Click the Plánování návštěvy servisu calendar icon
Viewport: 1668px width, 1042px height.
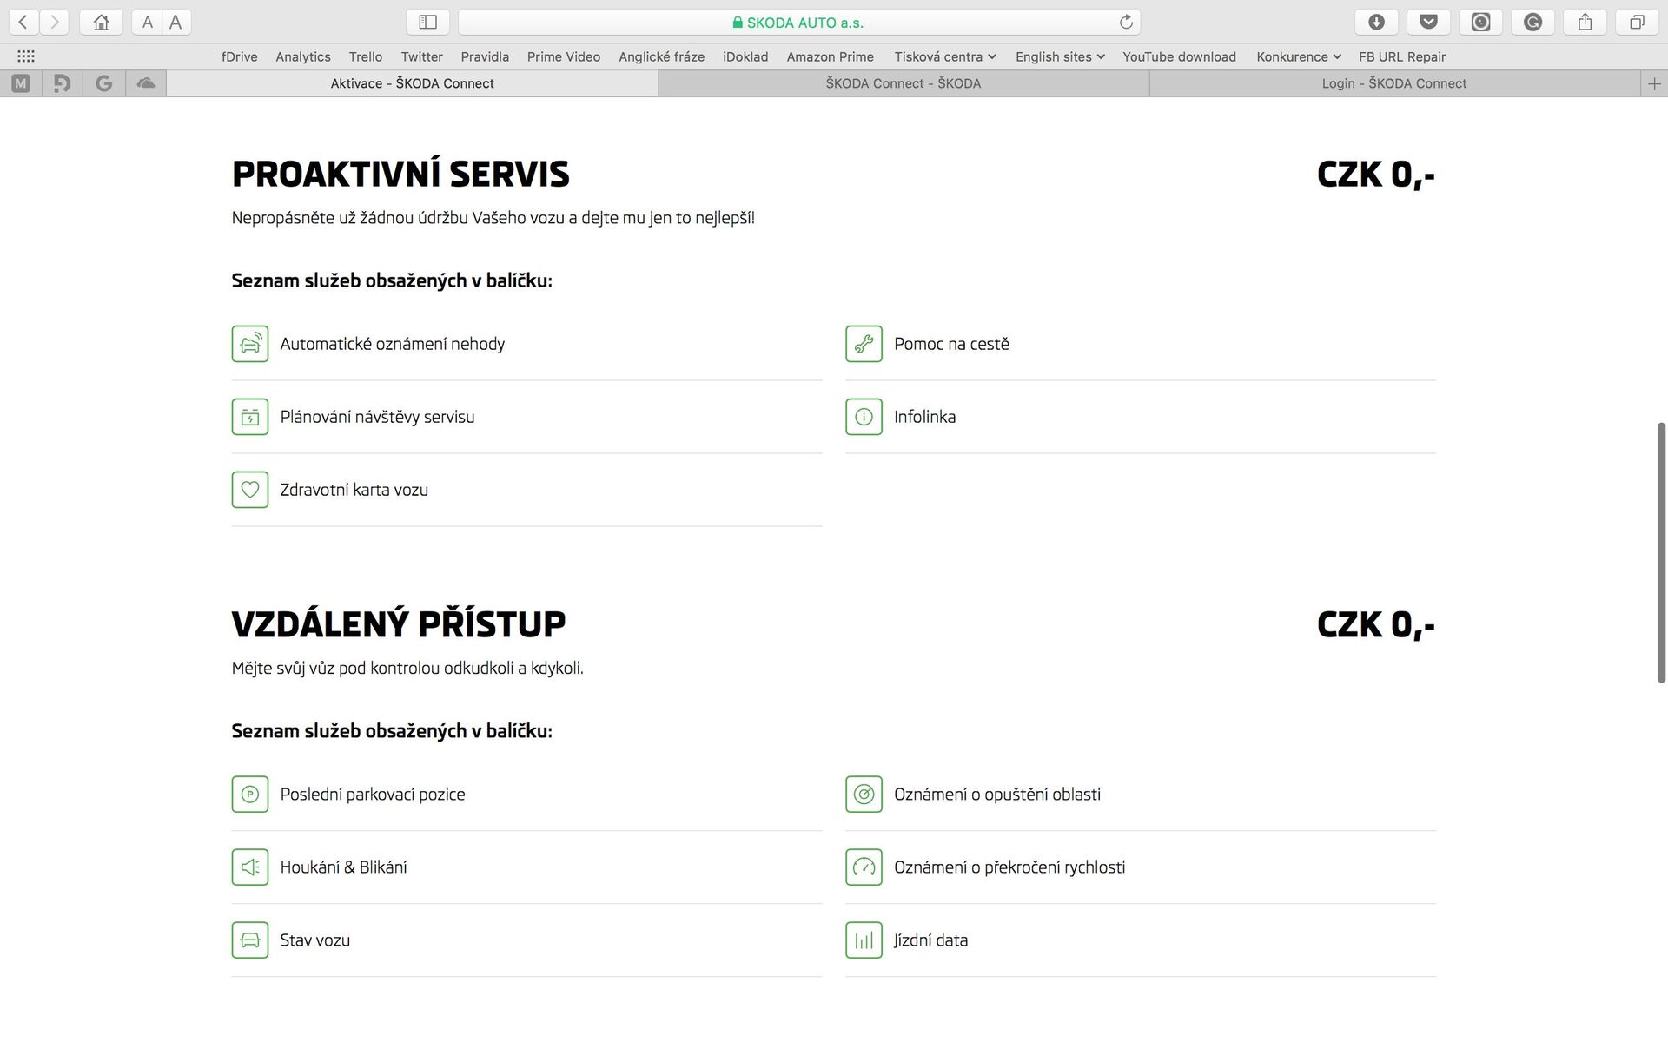pos(250,417)
